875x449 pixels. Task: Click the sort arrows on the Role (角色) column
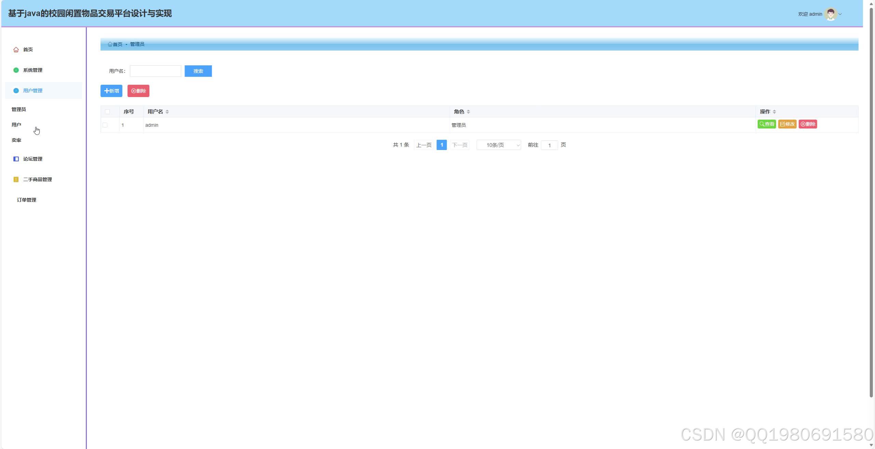pyautogui.click(x=468, y=112)
